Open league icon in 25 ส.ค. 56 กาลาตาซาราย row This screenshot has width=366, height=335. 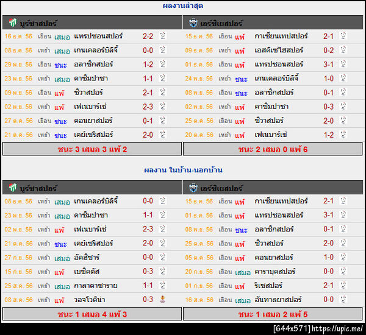[162, 285]
